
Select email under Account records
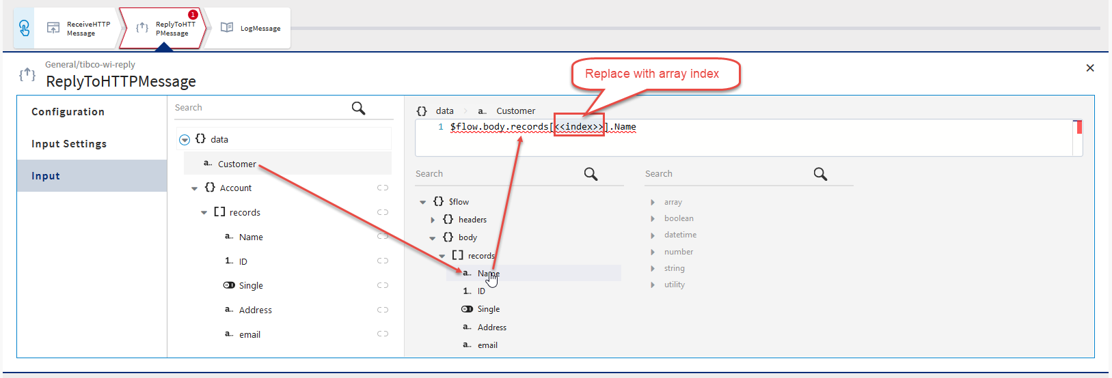(249, 335)
